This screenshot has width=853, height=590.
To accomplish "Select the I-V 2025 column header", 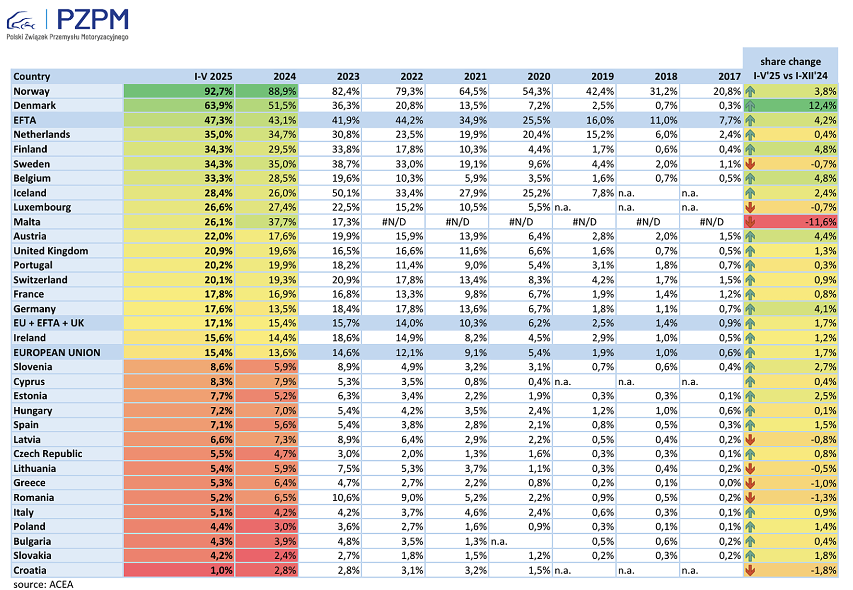I will pyautogui.click(x=213, y=76).
